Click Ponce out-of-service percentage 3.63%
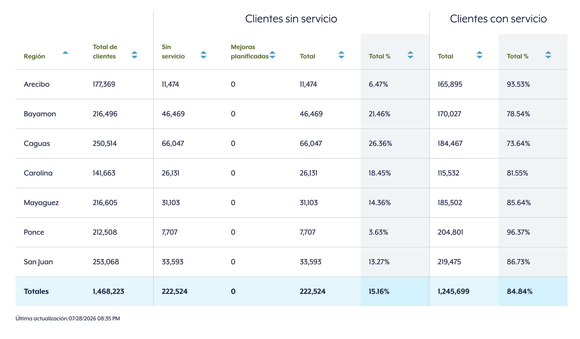The height and width of the screenshot is (339, 580). 379,232
